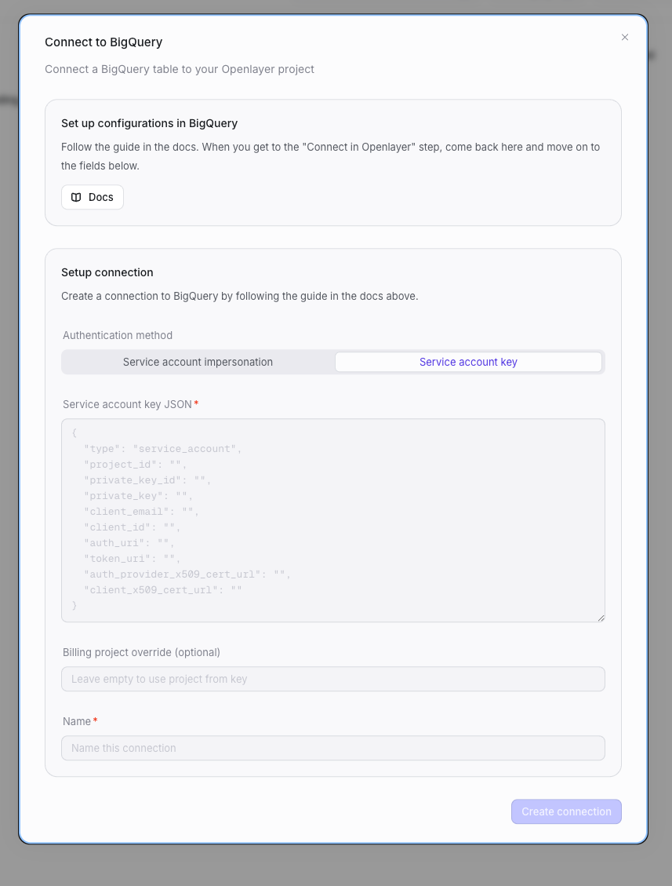The image size is (672, 886).
Task: Click the Connect to BigQuery dialog title
Action: tap(104, 42)
